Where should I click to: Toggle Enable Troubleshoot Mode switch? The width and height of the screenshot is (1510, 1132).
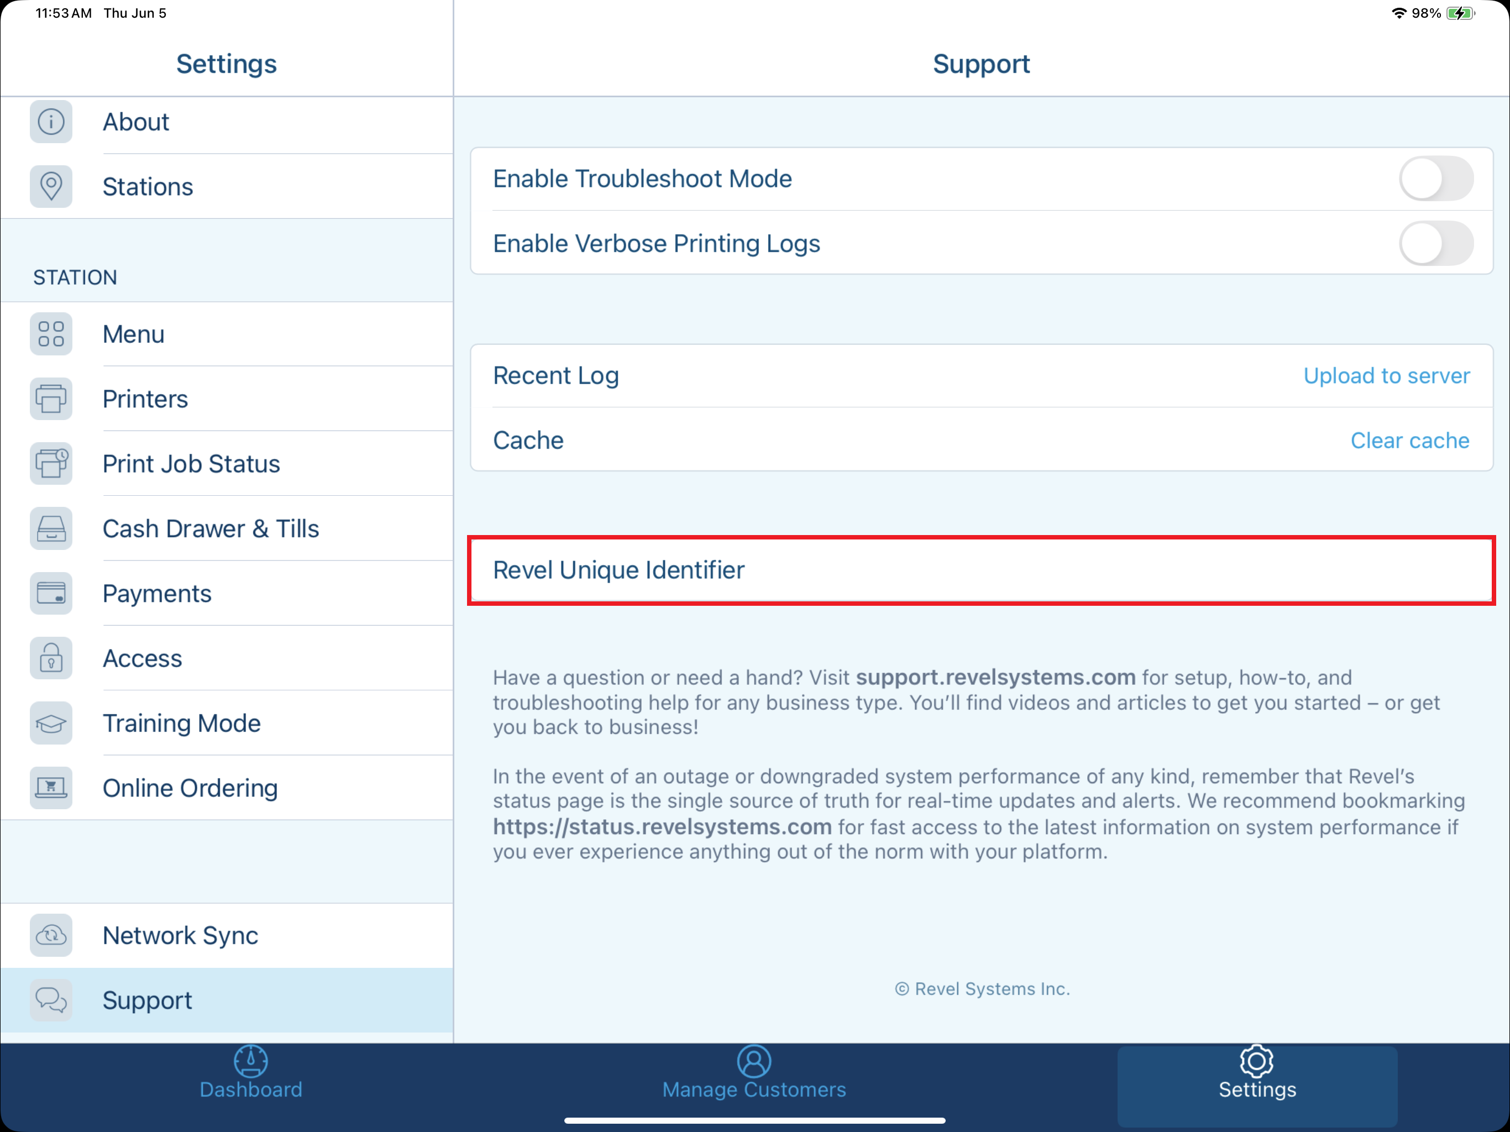pos(1436,179)
